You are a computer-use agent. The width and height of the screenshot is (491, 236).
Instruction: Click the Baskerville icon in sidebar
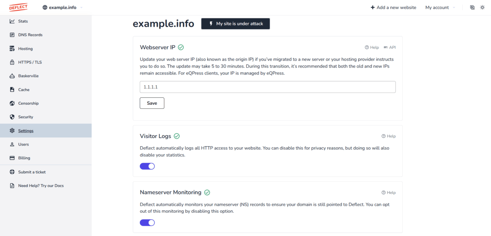[x=12, y=76]
